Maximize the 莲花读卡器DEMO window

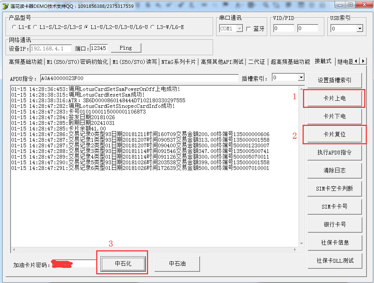tap(350, 5)
